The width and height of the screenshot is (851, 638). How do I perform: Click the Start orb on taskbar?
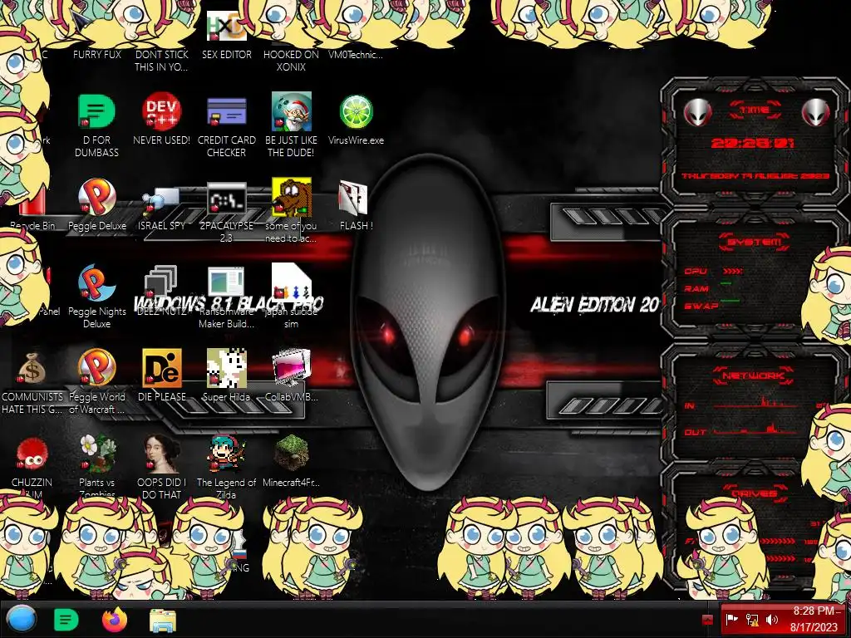tap(21, 619)
